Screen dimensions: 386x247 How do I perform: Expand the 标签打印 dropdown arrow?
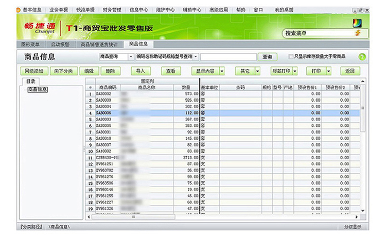(295, 71)
